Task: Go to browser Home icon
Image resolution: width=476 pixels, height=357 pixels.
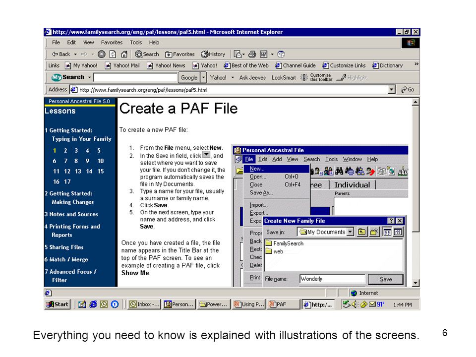Action: tap(124, 55)
